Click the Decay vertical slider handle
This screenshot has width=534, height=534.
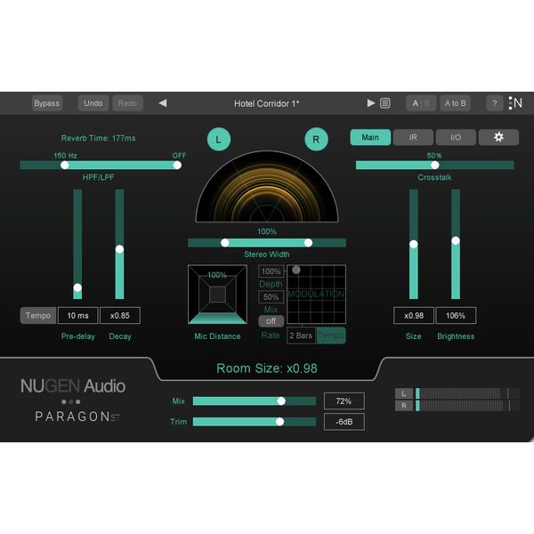coord(119,249)
